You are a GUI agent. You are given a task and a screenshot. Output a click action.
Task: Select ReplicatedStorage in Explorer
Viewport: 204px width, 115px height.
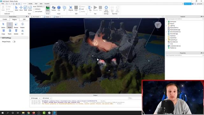tap(175, 30)
